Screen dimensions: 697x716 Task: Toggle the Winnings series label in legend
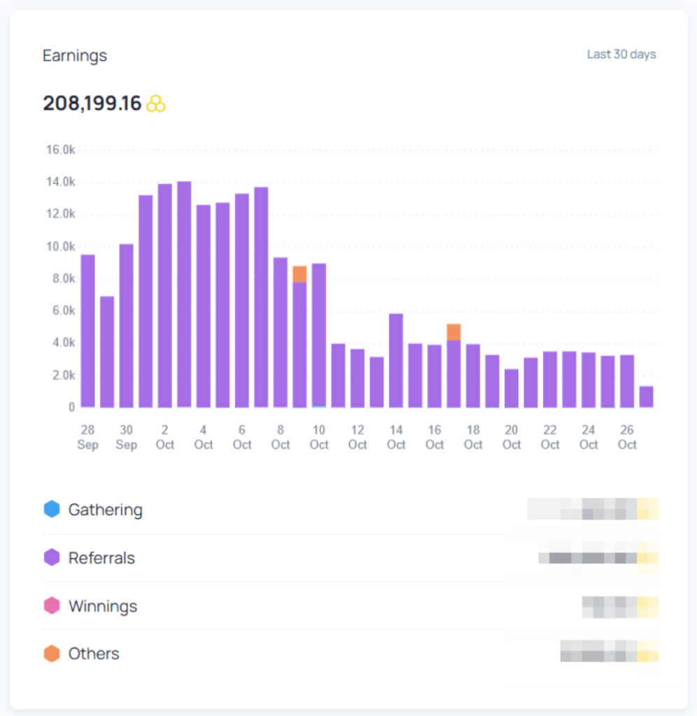(103, 606)
